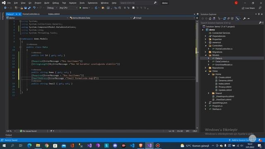Click the Visual Studio search box

point(138,3)
